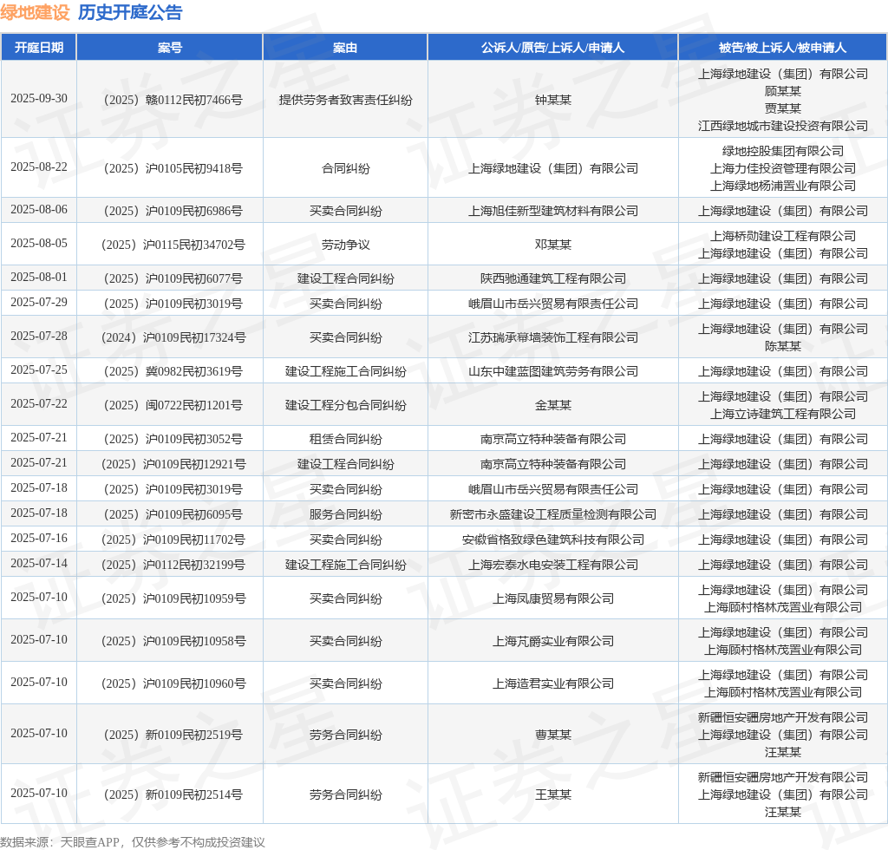
Task: Click defendant 绿地控股集团有限公司
Action: pos(783,151)
